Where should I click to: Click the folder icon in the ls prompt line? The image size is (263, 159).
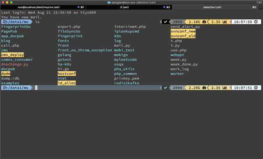point(5,22)
